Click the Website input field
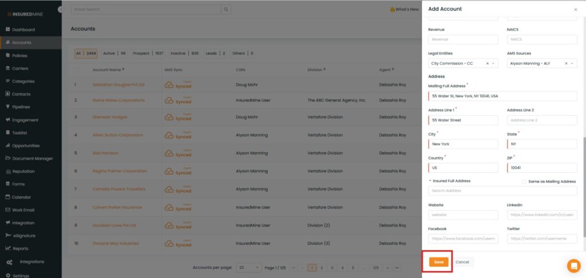The width and height of the screenshot is (586, 278). [x=463, y=215]
